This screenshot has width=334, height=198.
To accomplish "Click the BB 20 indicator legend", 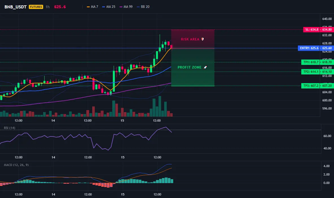I will coord(143,7).
